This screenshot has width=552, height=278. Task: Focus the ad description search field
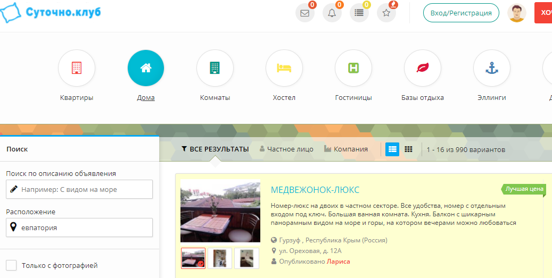[x=79, y=189]
